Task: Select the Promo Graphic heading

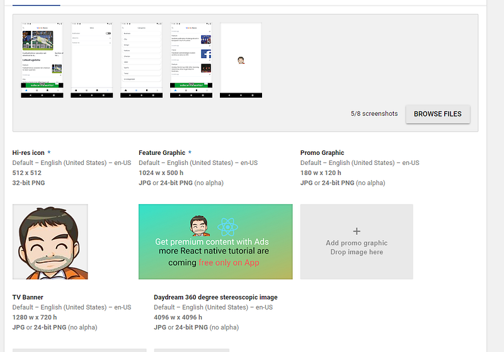Action: click(x=322, y=152)
